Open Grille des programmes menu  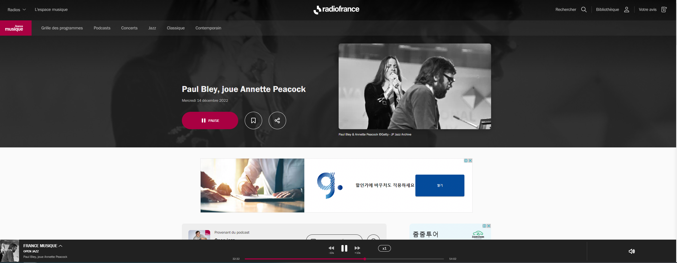62,28
